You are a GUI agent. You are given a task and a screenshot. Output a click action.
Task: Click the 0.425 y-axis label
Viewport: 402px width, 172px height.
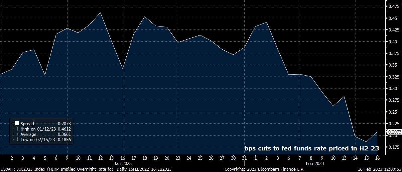394,30
